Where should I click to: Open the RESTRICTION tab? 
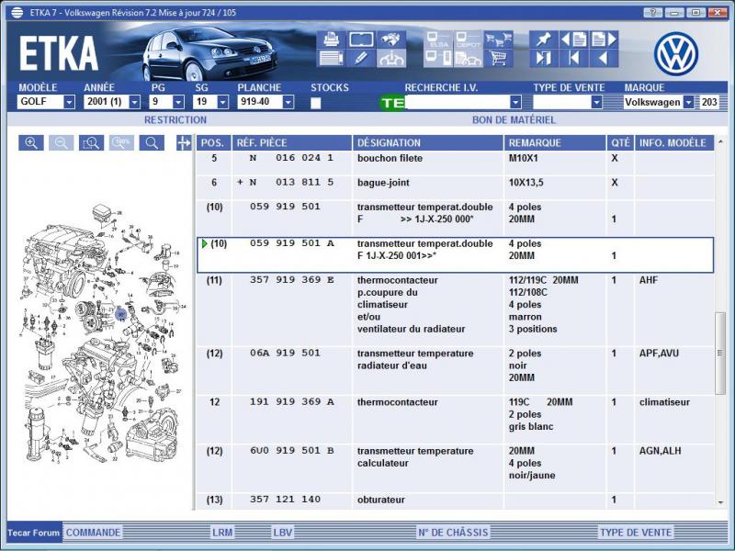pos(175,120)
